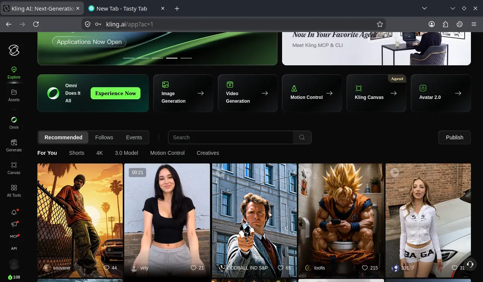
Task: Open the Motion Control card arrow
Action: click(x=329, y=93)
